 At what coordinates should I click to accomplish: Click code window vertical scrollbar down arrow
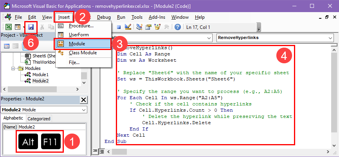(334, 145)
